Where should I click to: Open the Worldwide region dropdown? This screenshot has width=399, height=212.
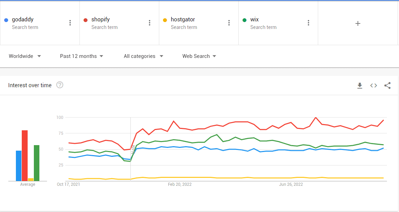[x=25, y=56]
